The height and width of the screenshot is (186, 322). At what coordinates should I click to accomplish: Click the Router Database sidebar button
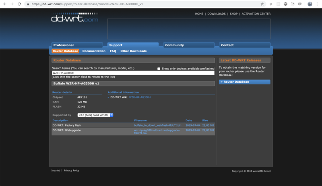tap(245, 82)
